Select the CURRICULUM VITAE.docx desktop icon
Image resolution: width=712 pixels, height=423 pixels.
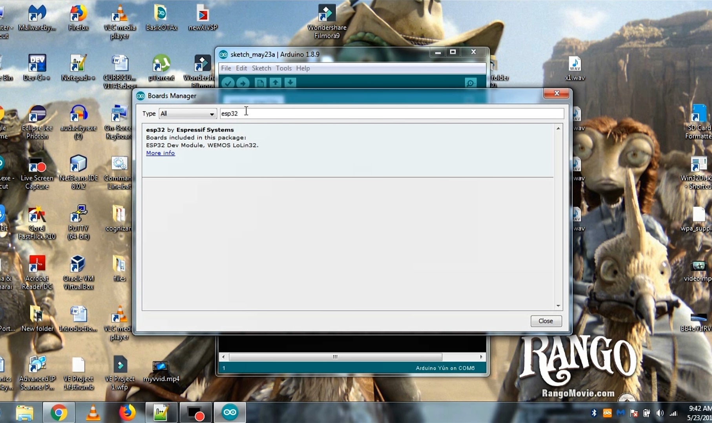click(119, 72)
